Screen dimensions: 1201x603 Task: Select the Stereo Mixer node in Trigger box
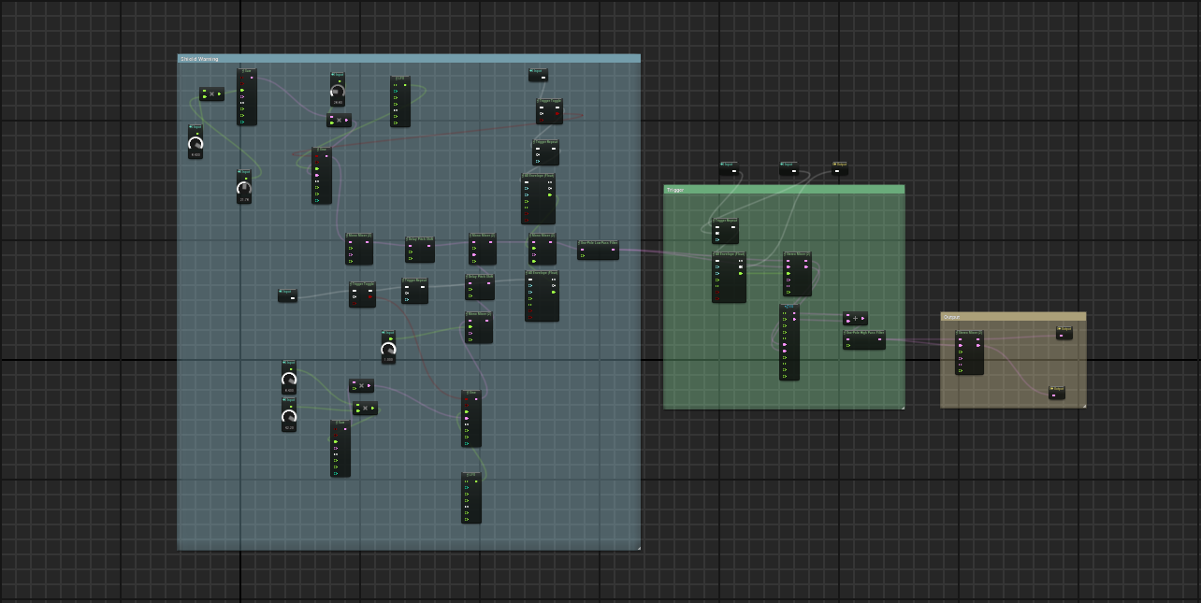point(797,274)
